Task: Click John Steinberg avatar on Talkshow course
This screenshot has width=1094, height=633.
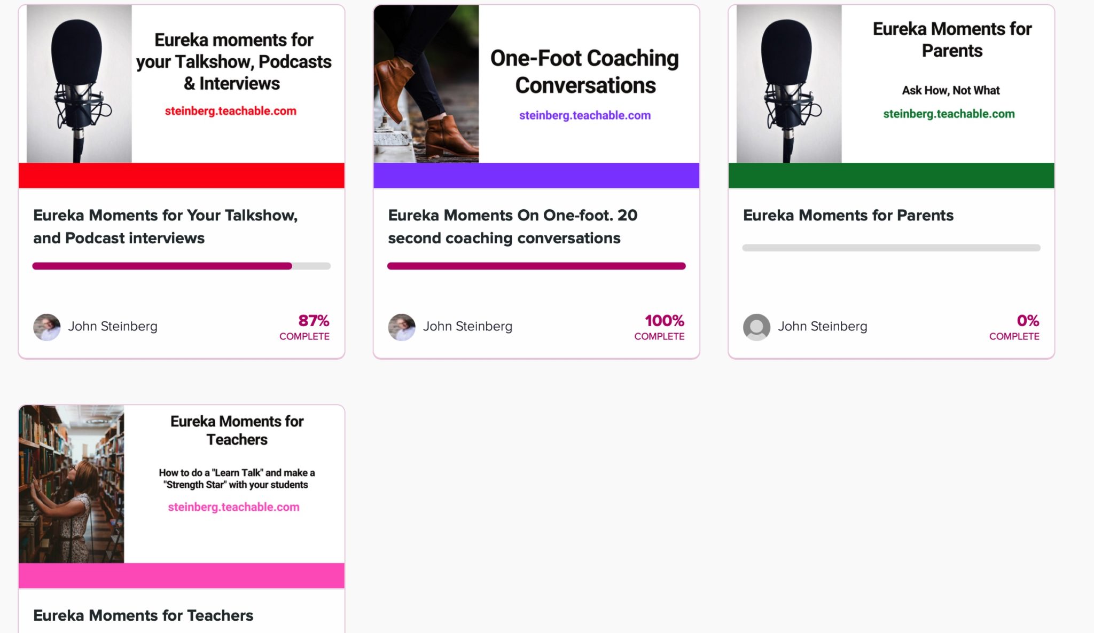Action: 47,327
